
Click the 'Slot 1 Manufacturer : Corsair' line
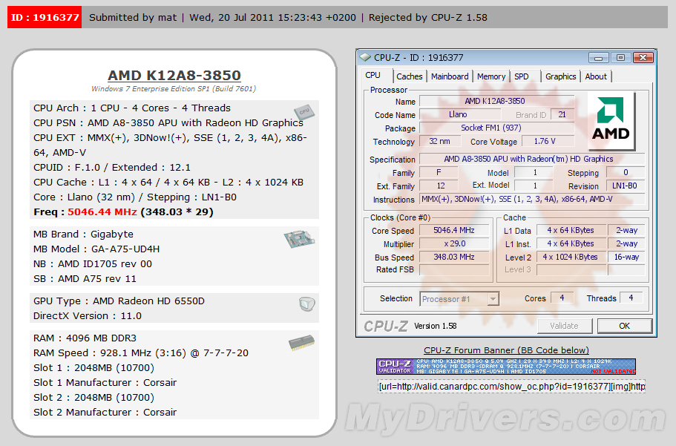pyautogui.click(x=105, y=383)
